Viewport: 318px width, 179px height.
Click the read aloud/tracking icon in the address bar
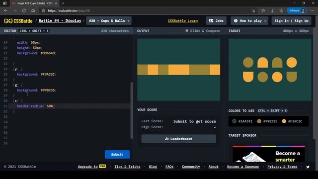click(x=253, y=10)
